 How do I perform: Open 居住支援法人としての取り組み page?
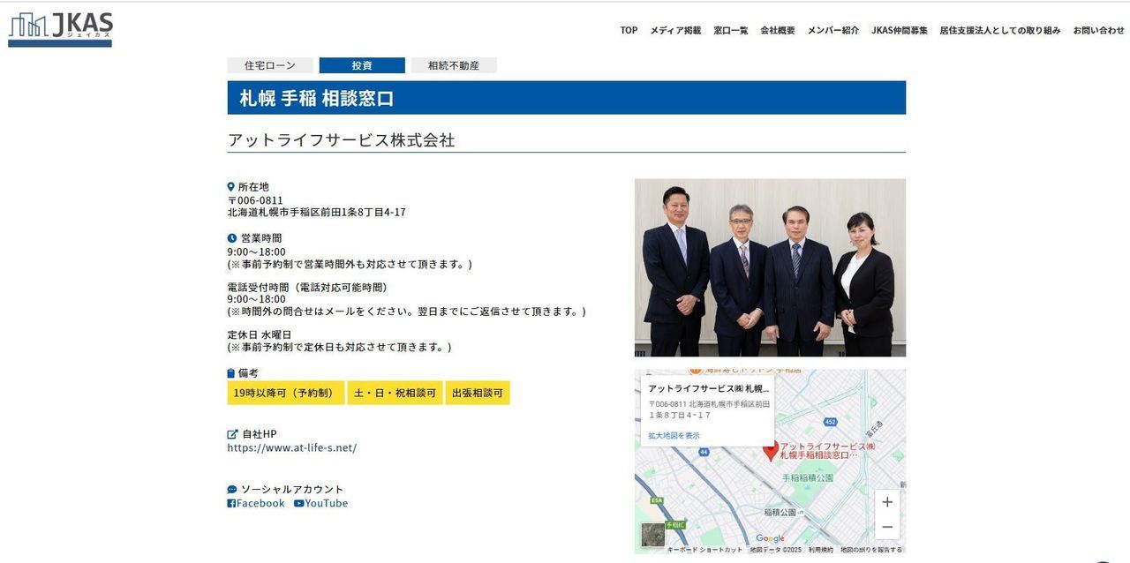click(1000, 30)
